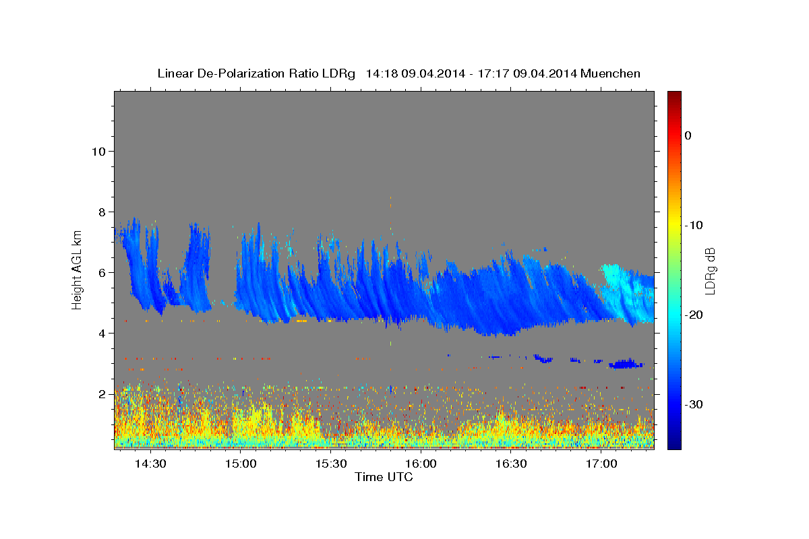809x539 pixels.
Task: Click the colorbar value 0
Action: [x=688, y=135]
